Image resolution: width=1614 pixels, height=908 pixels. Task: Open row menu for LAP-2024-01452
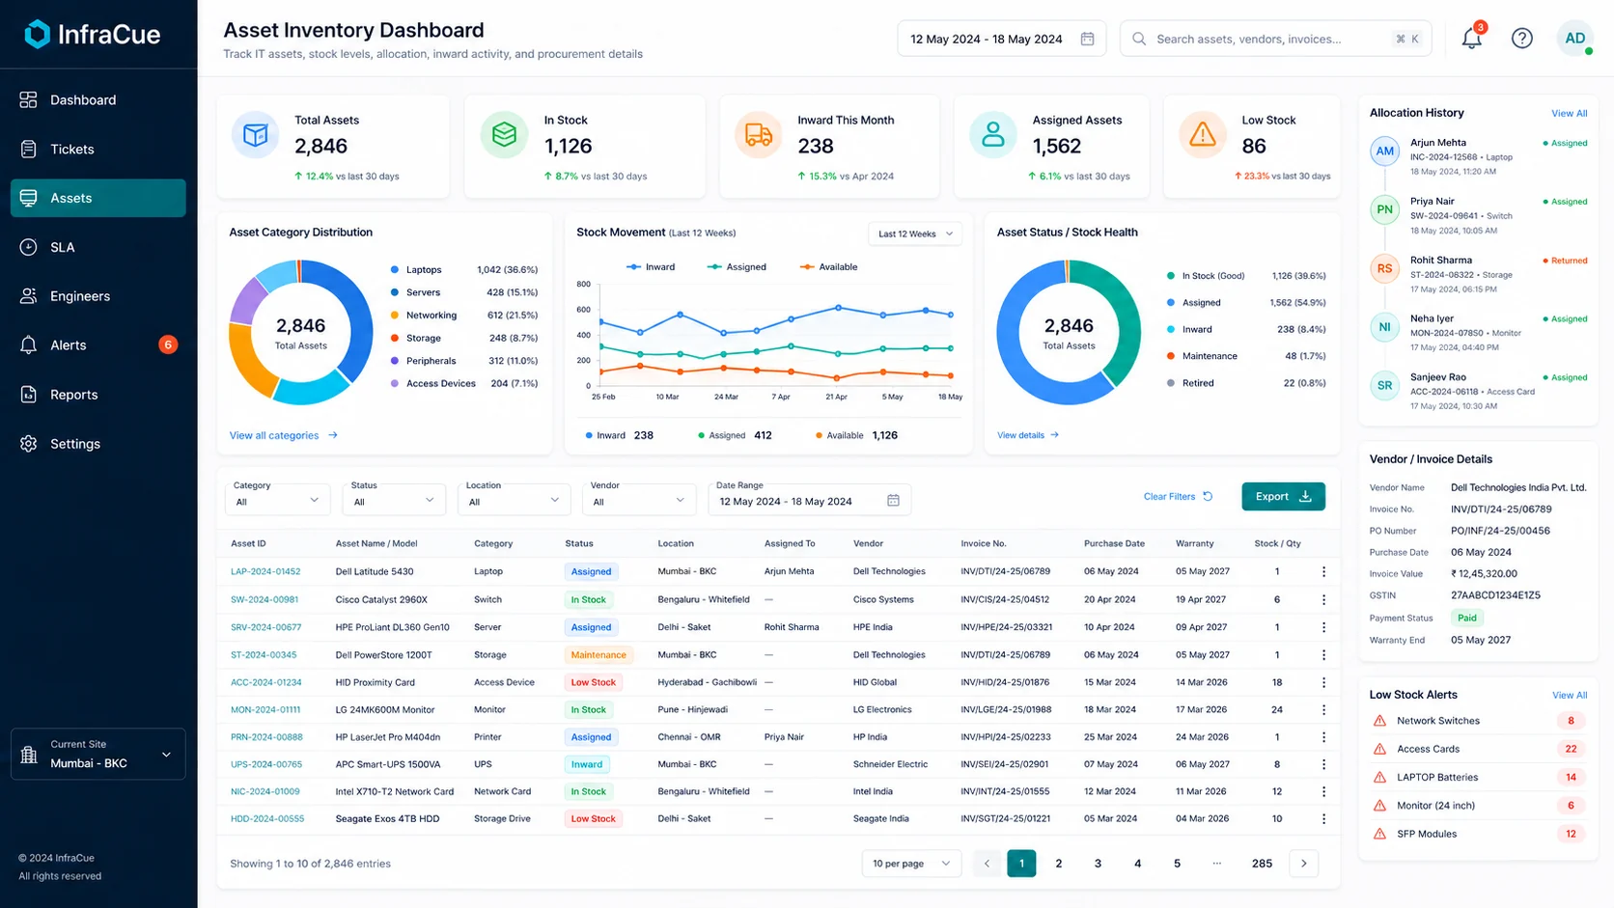(1323, 571)
